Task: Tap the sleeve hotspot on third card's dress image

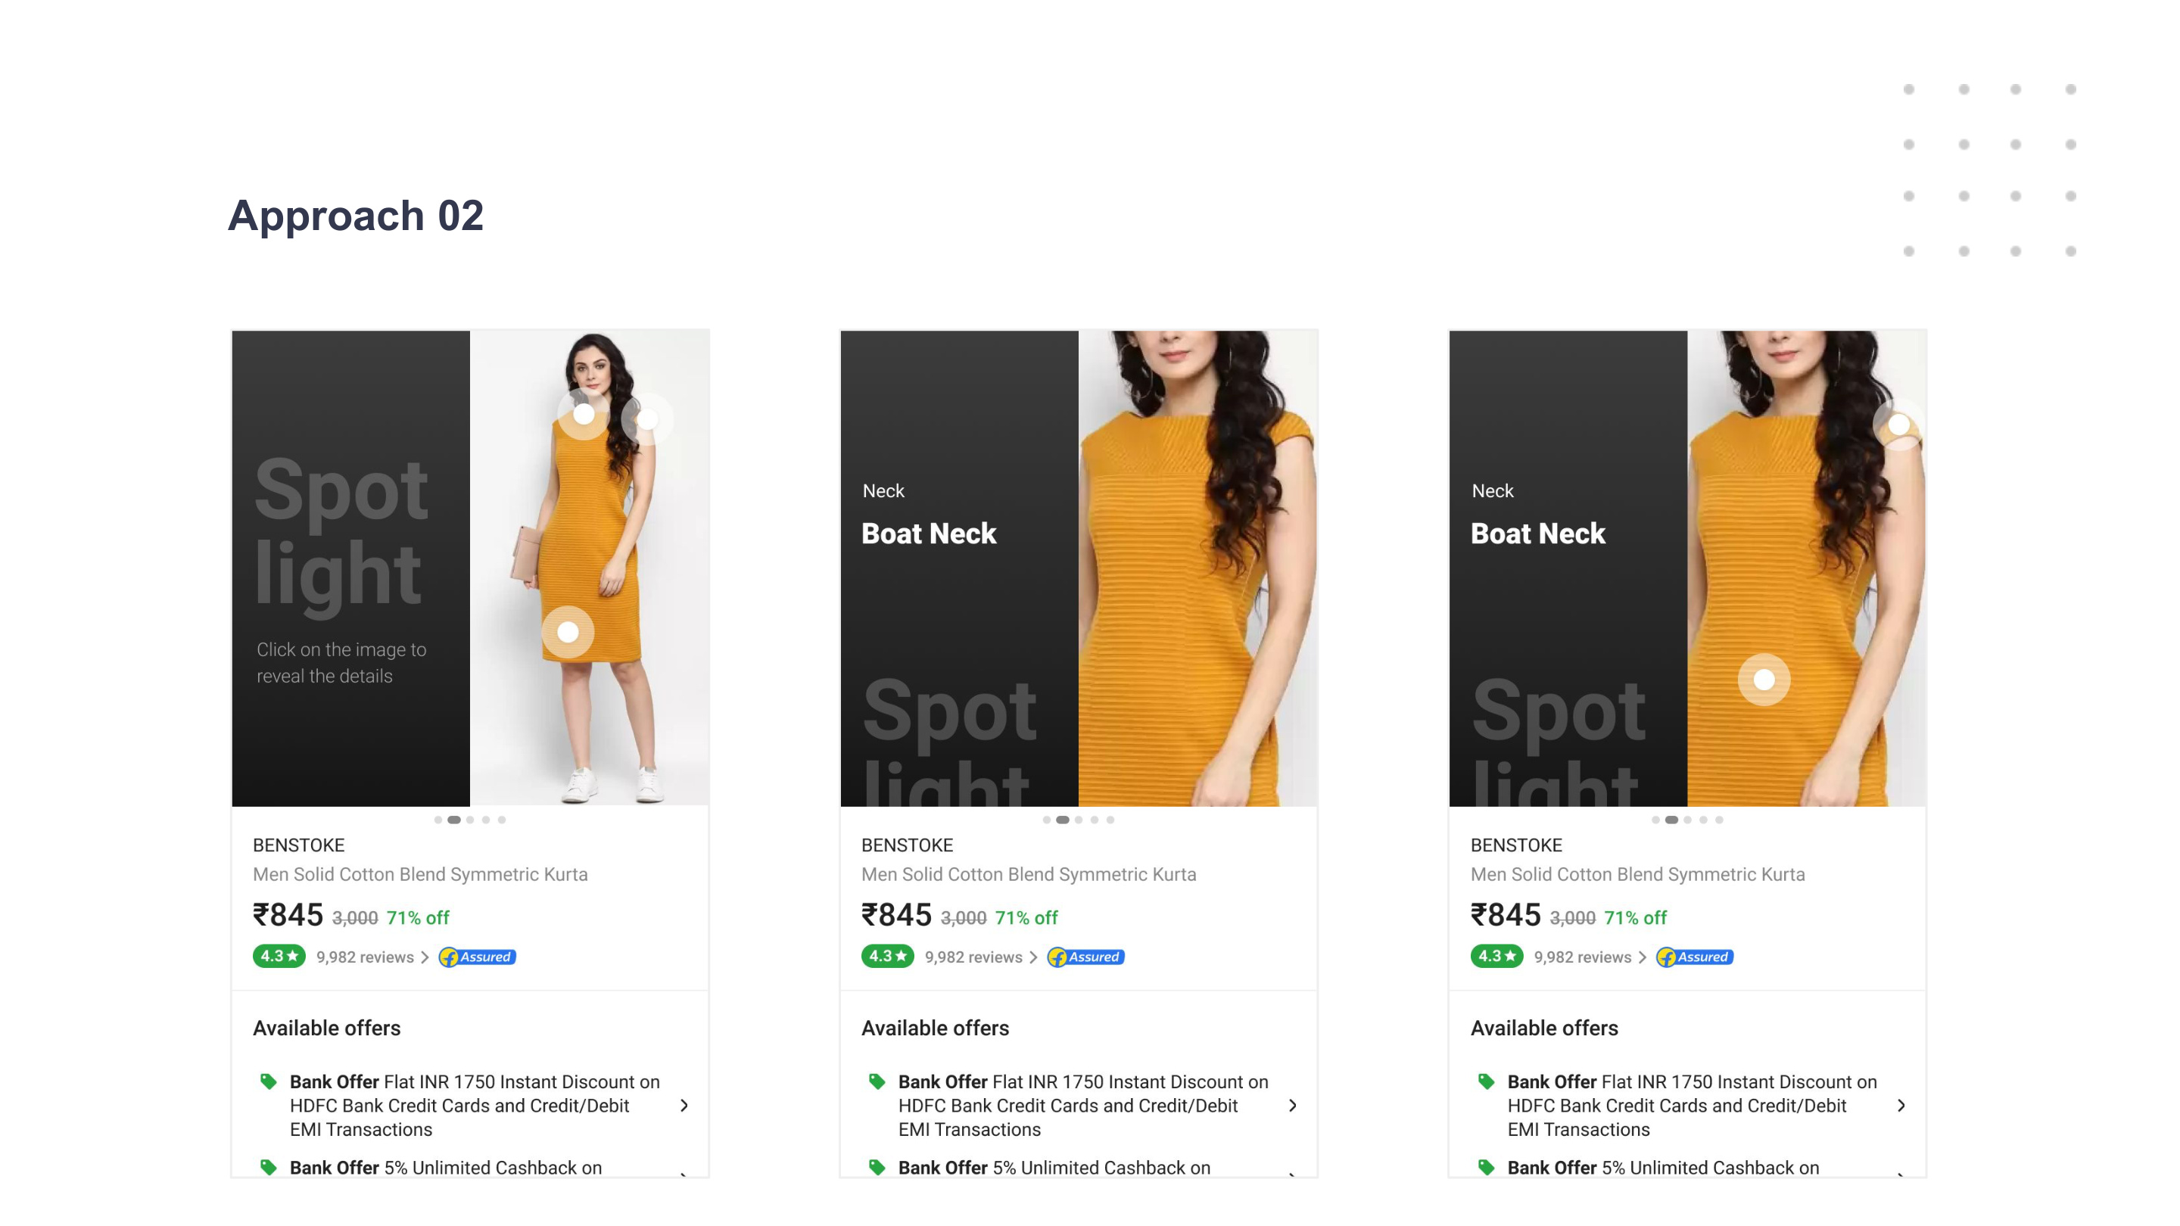Action: click(x=1899, y=424)
